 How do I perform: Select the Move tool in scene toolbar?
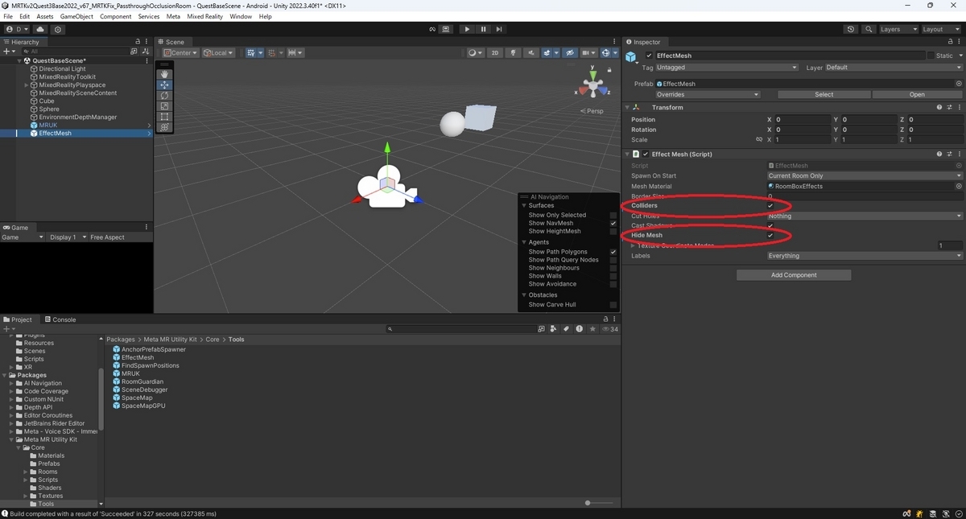(164, 84)
